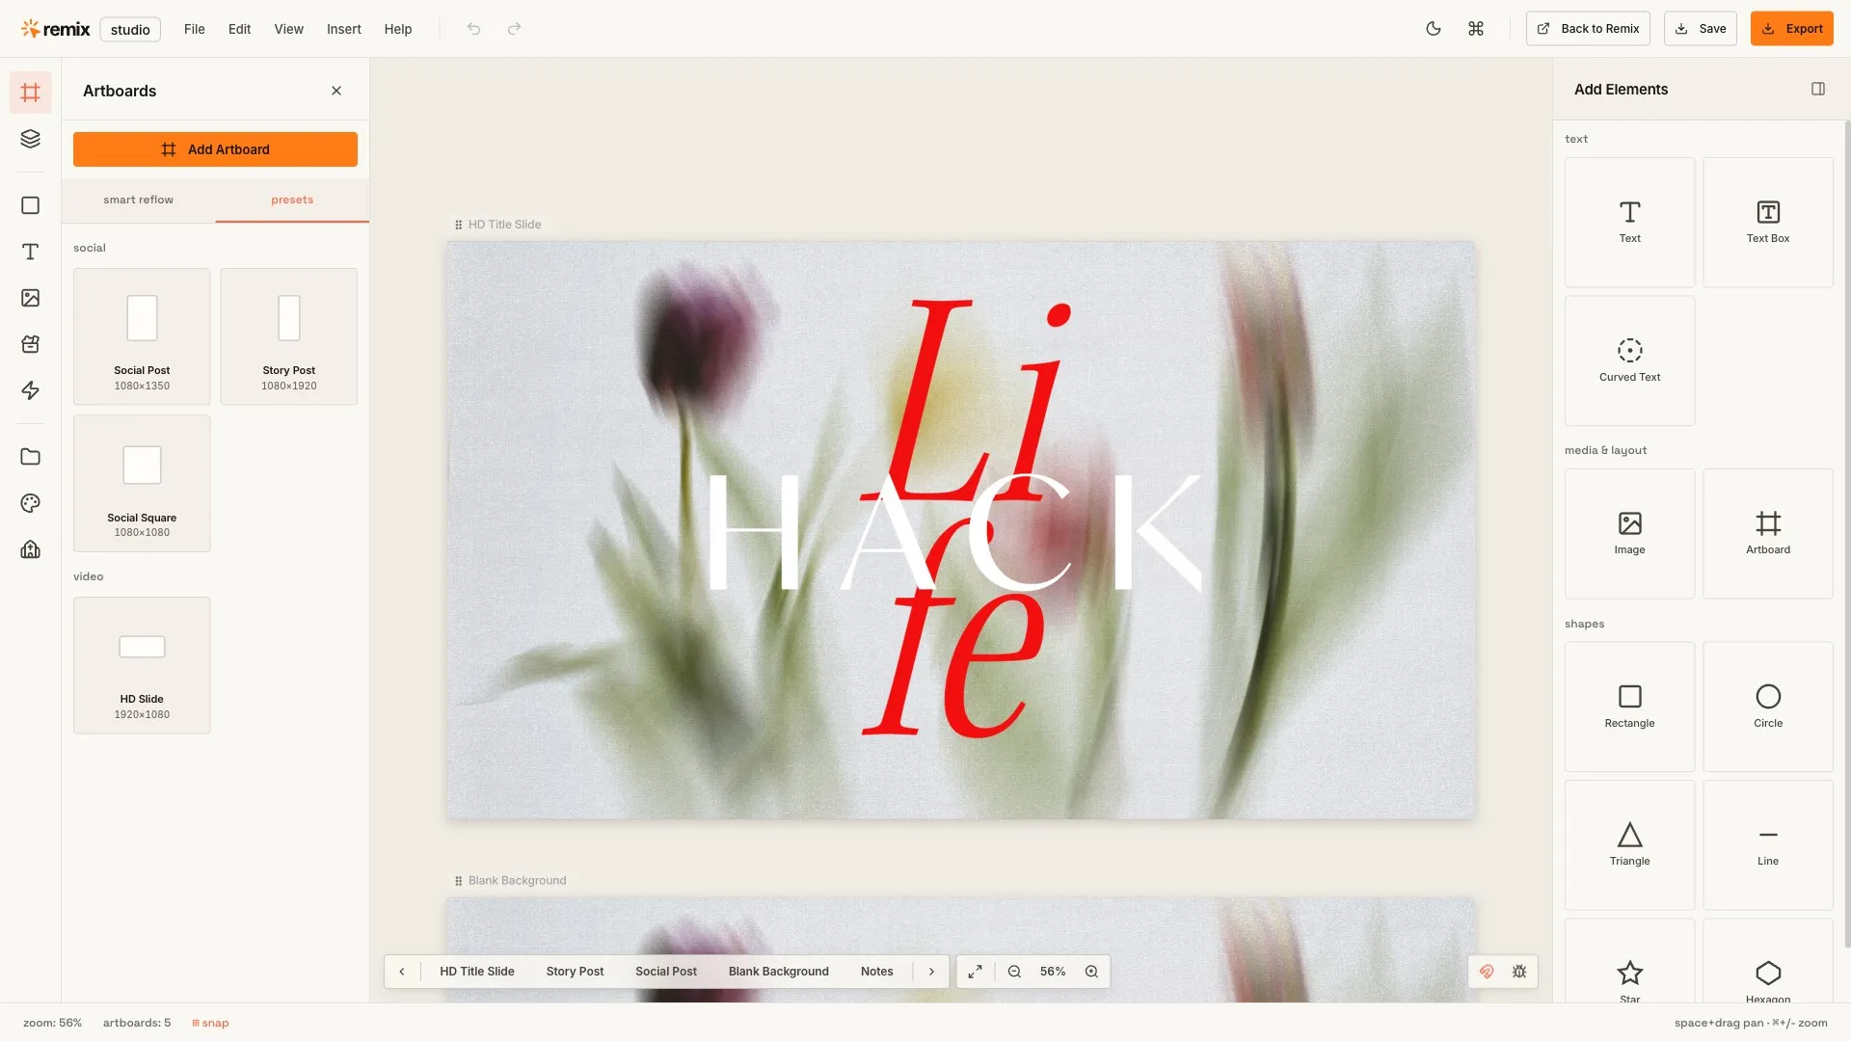Select the Rectangle shape tool in sidebar
Screen dimensions: 1851x1041
31,205
